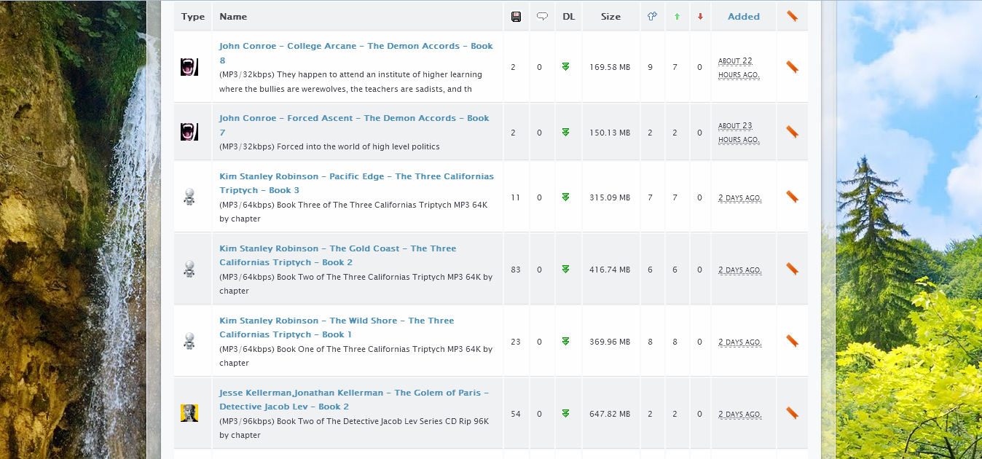Click robot category icon for The Gold Coast
This screenshot has height=459, width=982.
[x=189, y=269]
